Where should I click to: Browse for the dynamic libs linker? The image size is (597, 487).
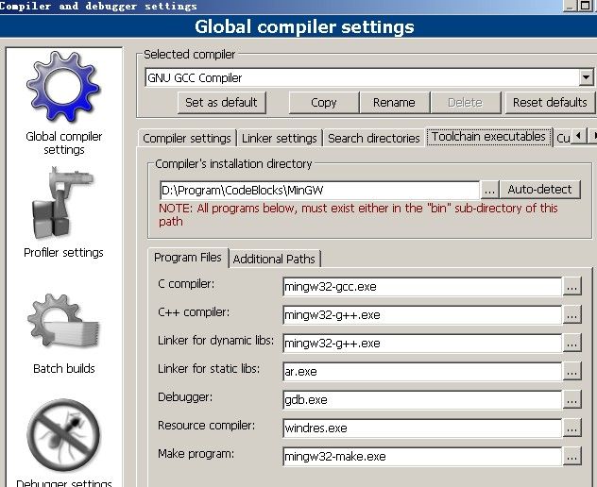point(571,344)
